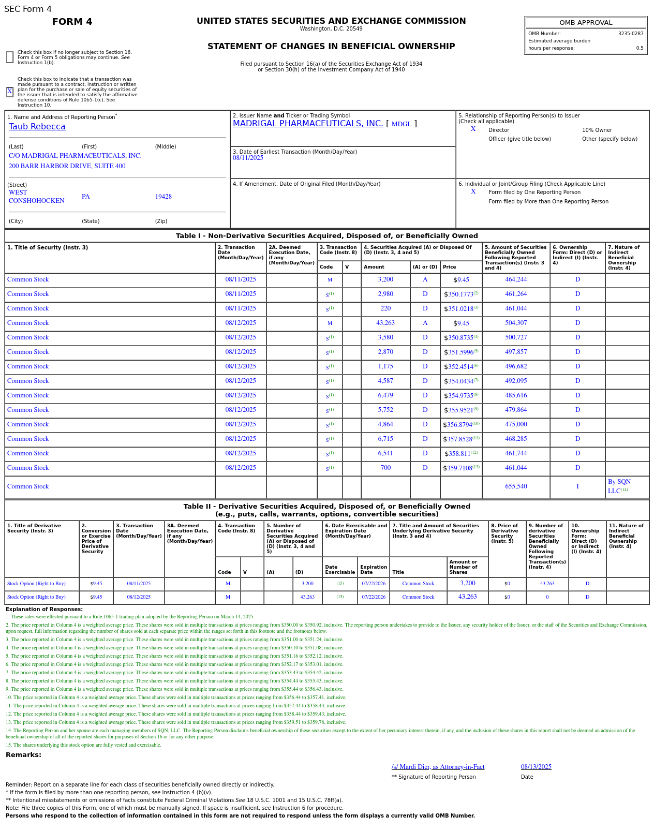Viewport: 654px width, 831px height.
Task: Click the share amount 1,175
Action: tap(385, 366)
